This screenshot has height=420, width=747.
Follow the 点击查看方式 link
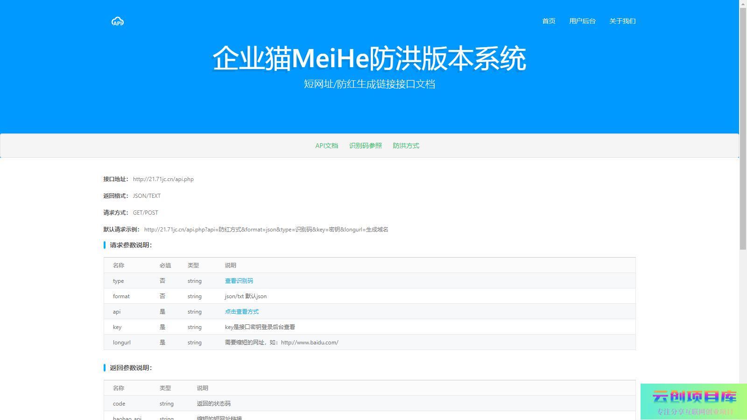[x=241, y=312]
